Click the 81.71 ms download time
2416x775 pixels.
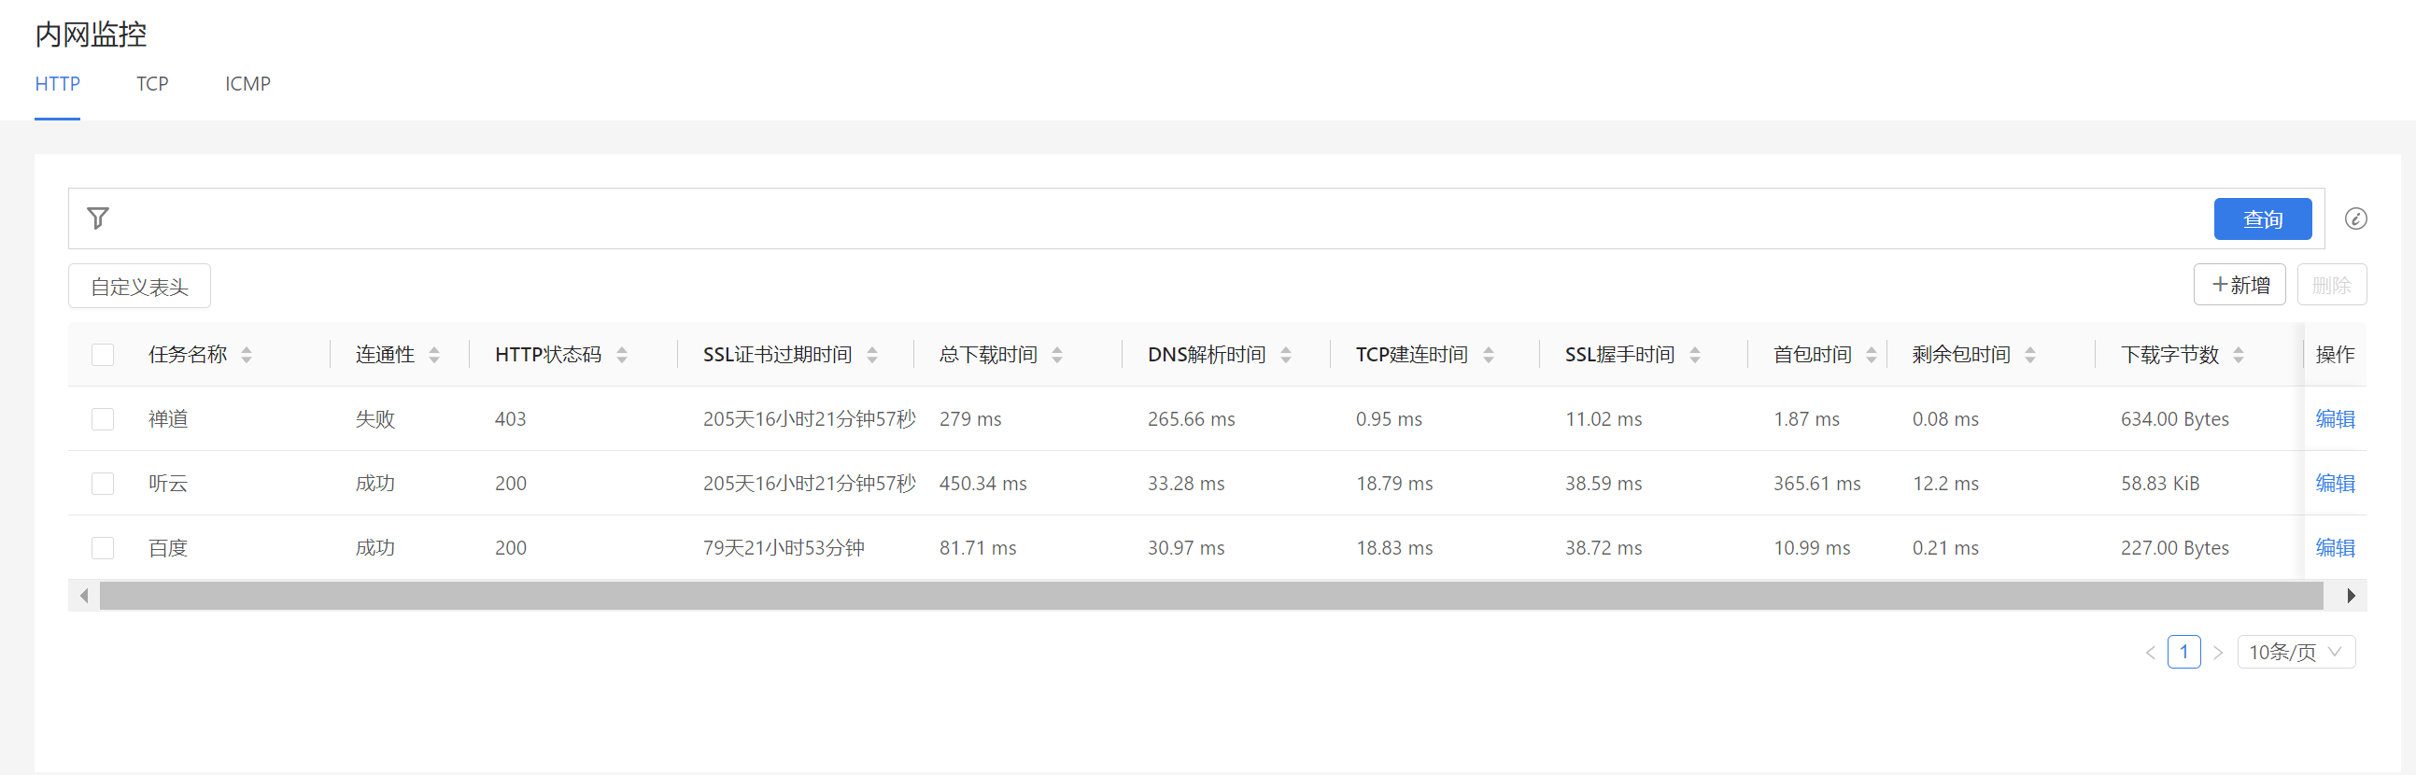(978, 548)
